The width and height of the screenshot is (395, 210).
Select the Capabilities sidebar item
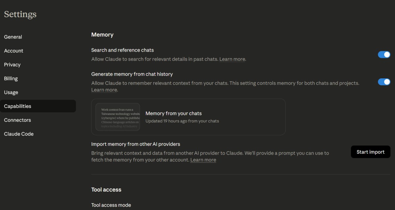[x=18, y=106]
